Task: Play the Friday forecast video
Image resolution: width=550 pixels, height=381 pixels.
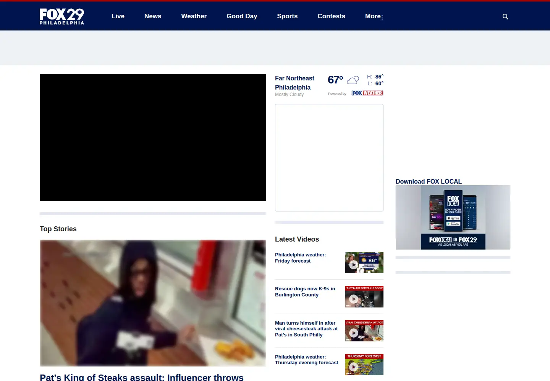Action: [364, 263]
